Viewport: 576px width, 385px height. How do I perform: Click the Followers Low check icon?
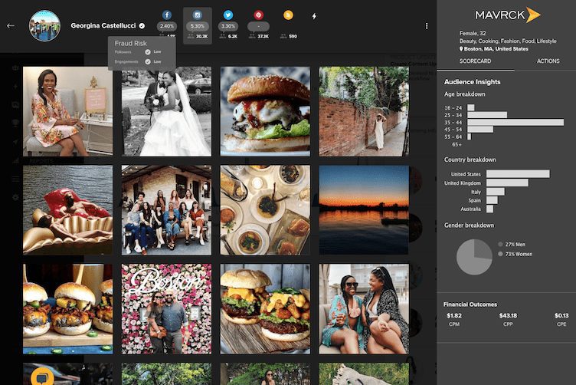coord(148,52)
